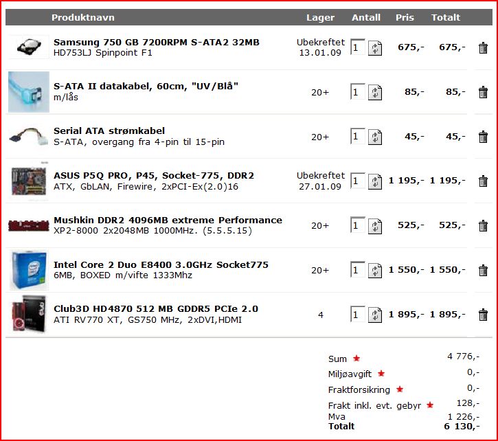Select 'ATI RV770 XT, GS750 MHz' description
This screenshot has width=498, height=441.
point(118,319)
